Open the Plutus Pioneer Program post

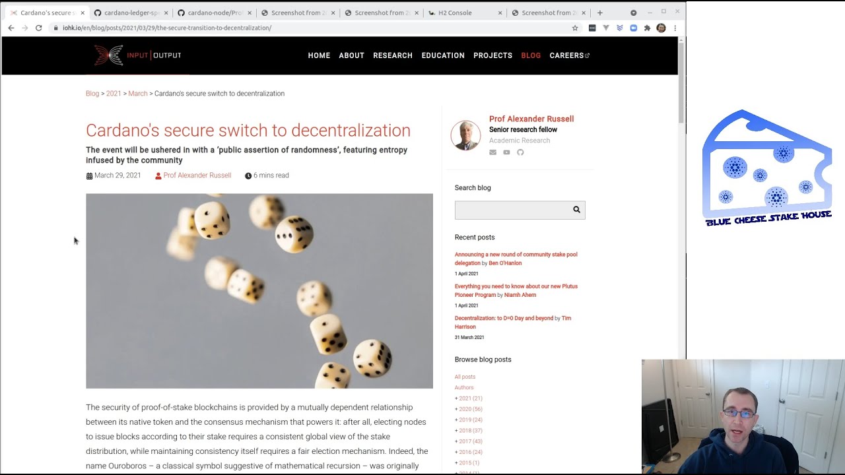pos(516,290)
